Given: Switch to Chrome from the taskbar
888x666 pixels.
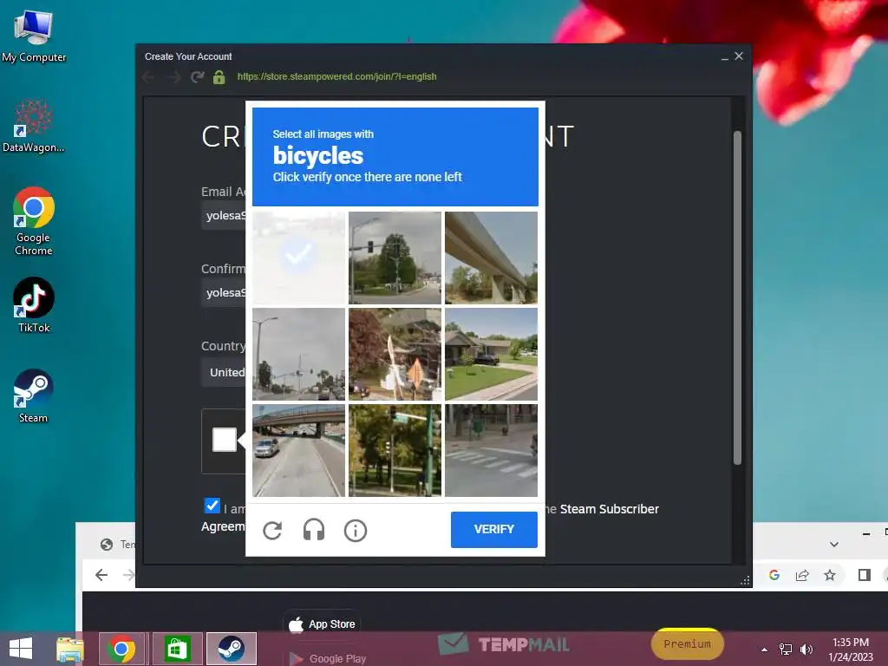Looking at the screenshot, I should (x=121, y=649).
